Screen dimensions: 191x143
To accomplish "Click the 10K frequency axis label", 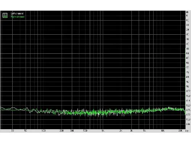I will tap(162, 131).
